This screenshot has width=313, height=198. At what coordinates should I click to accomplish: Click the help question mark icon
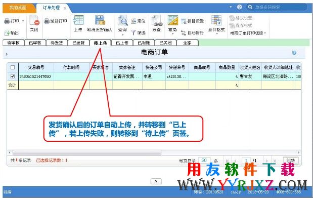click(239, 7)
